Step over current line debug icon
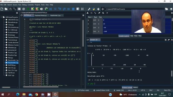The width and height of the screenshot is (173, 97). 55,9
